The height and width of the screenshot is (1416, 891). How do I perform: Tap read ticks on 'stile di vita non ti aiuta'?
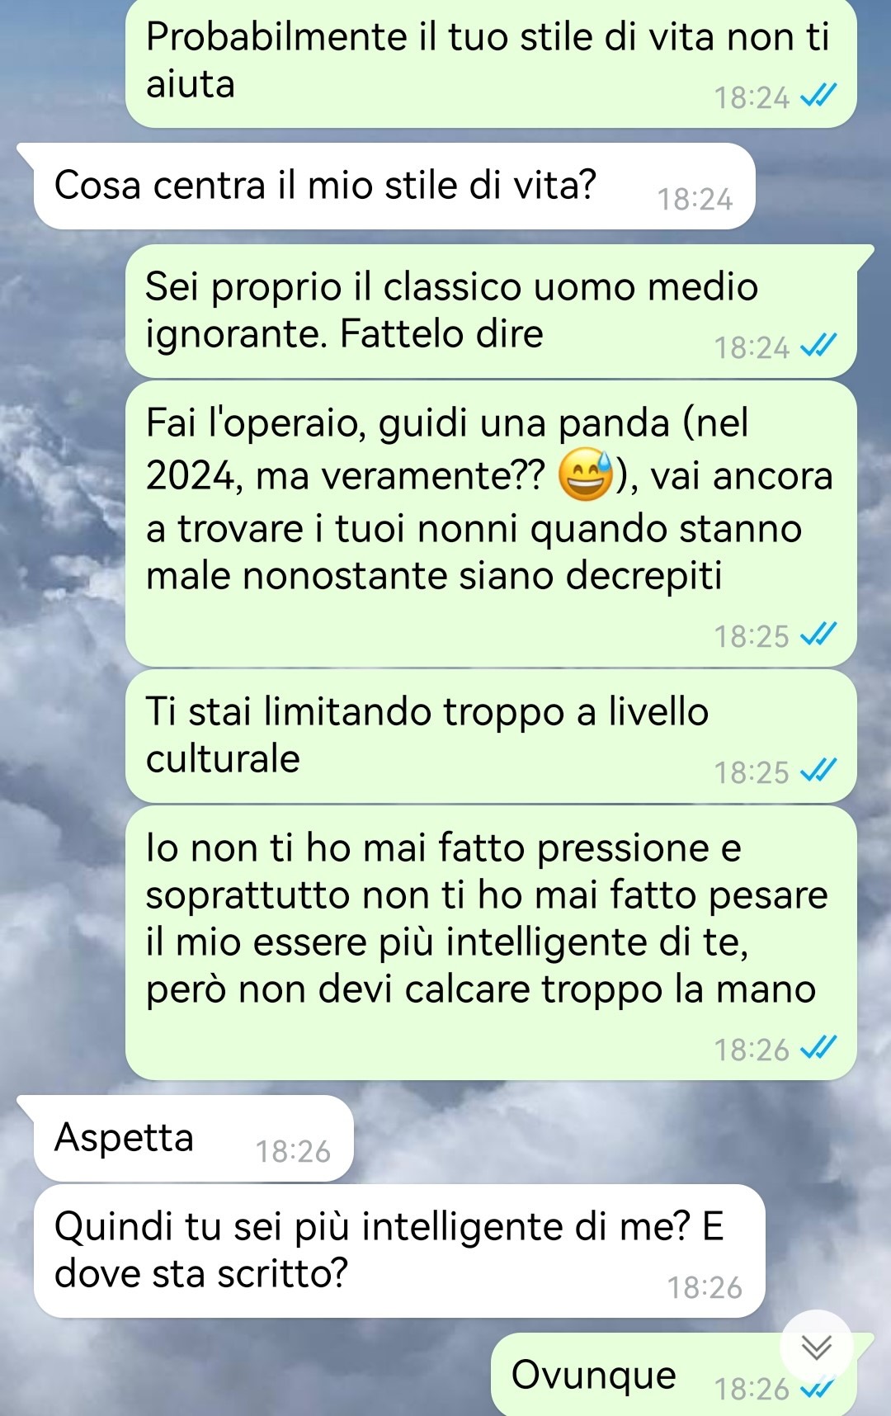(x=818, y=97)
